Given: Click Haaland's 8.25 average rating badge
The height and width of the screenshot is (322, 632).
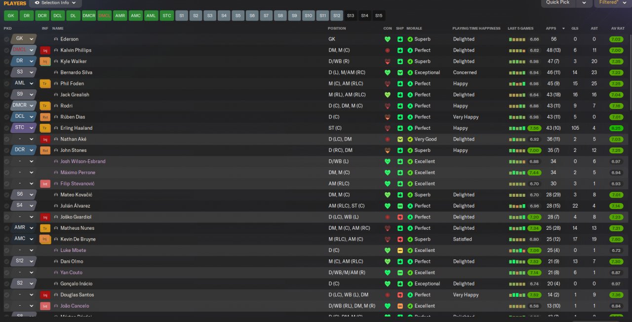Looking at the screenshot, I should coord(616,128).
